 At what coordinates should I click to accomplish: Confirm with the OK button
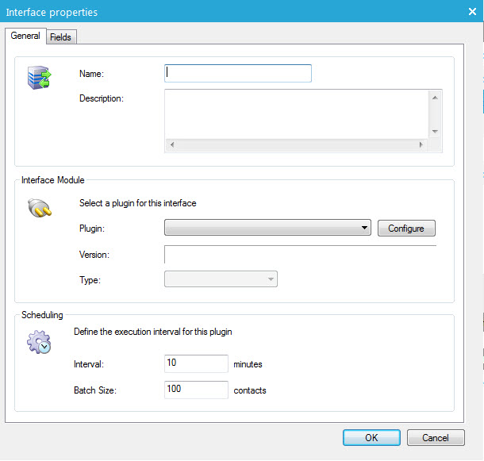pyautogui.click(x=371, y=437)
